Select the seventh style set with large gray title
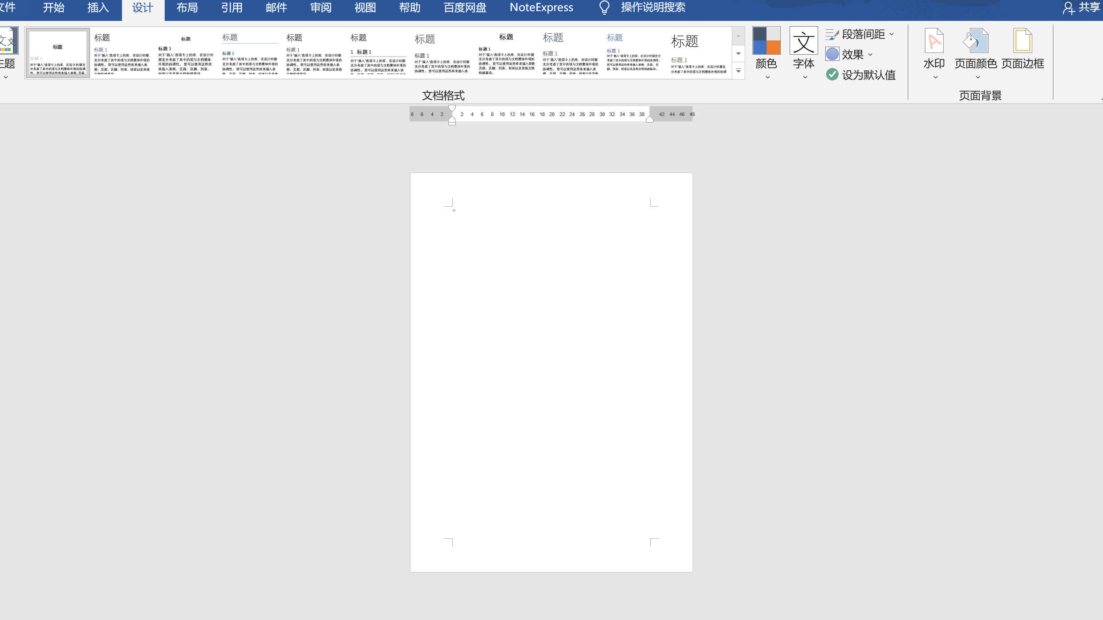 (442, 53)
